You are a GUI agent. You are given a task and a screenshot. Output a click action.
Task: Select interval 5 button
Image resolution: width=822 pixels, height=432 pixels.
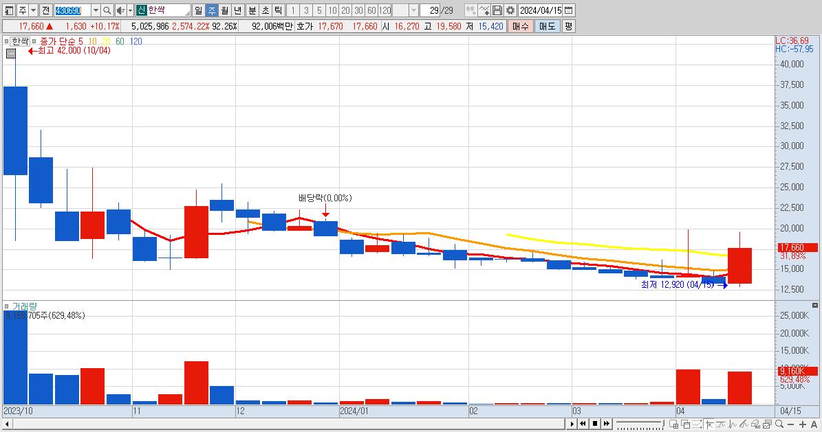pos(319,10)
